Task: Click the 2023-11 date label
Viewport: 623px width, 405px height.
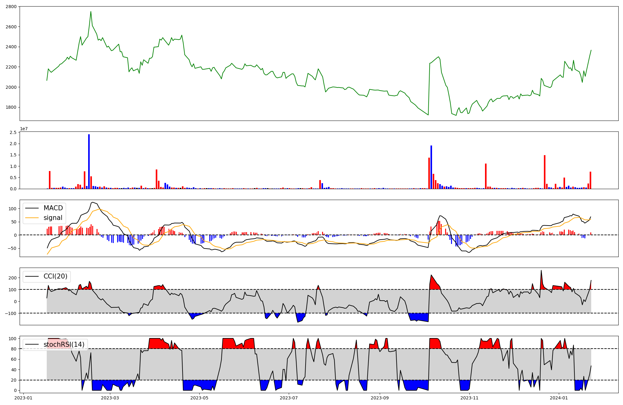Action: [469, 398]
